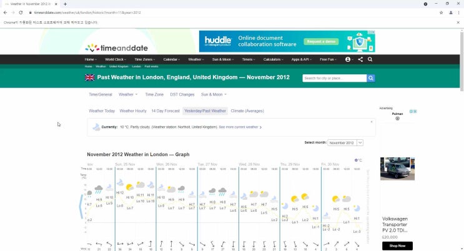Open the DST Changes tab
464x251 pixels.
(x=182, y=94)
